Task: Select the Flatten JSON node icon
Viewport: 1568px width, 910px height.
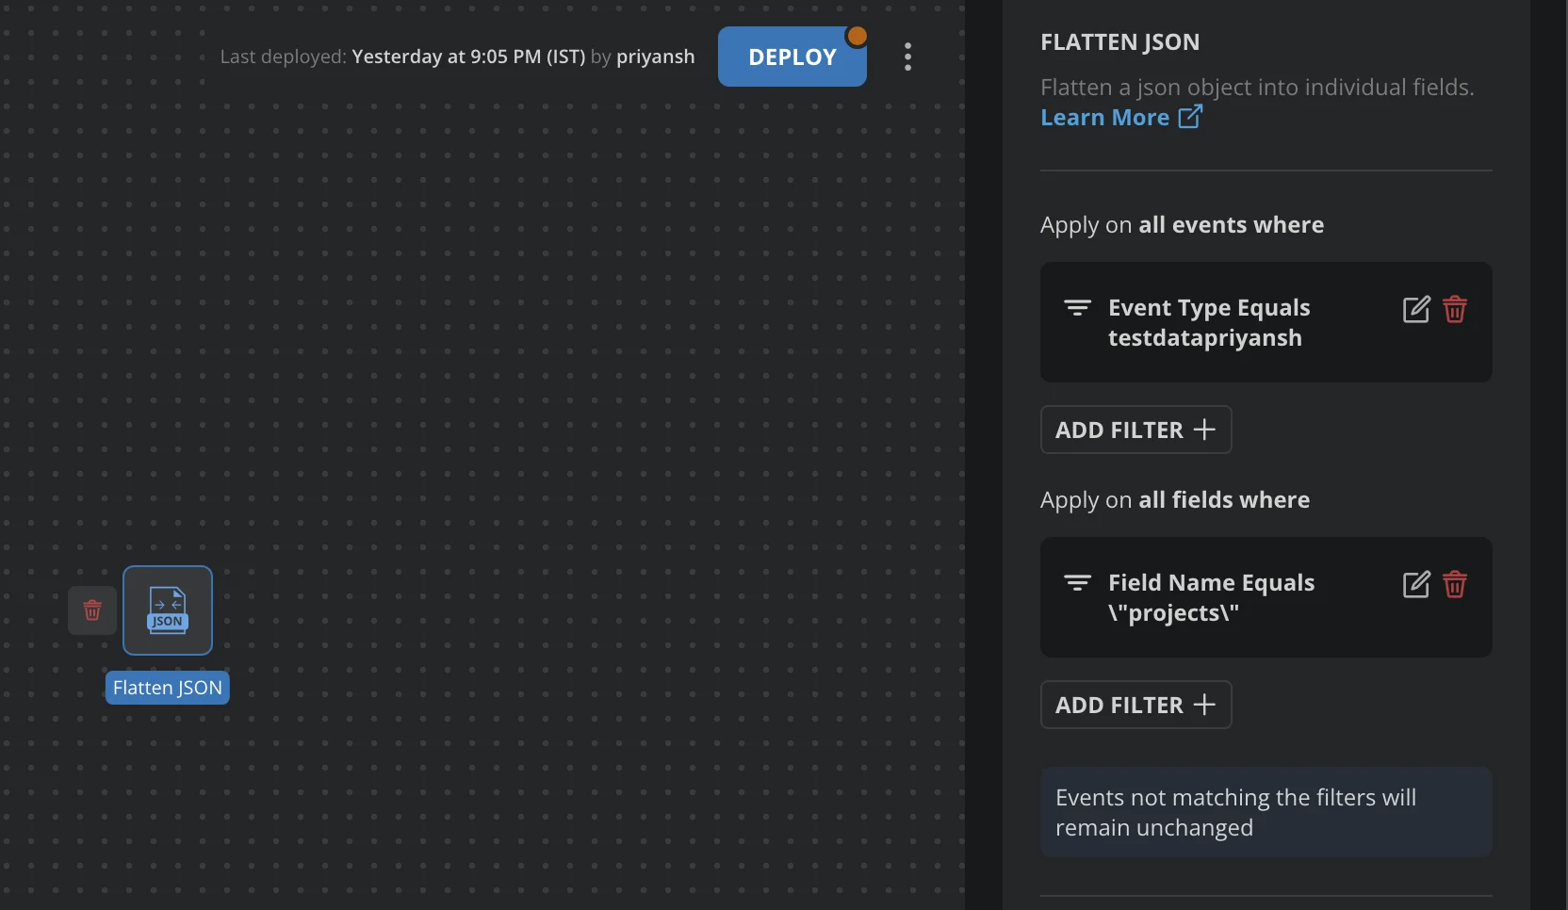Action: point(168,610)
